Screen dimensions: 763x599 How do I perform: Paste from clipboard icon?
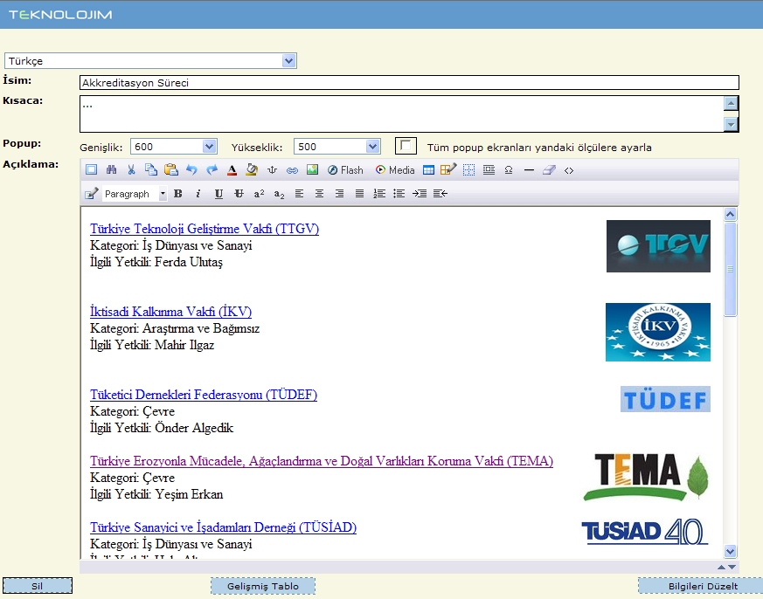pos(171,169)
